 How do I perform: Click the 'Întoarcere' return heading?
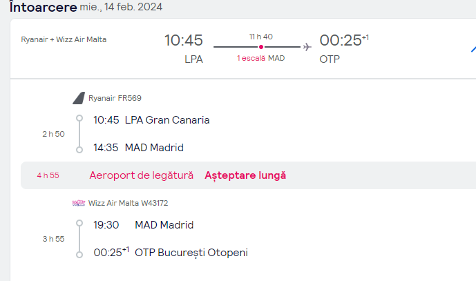tap(43, 7)
